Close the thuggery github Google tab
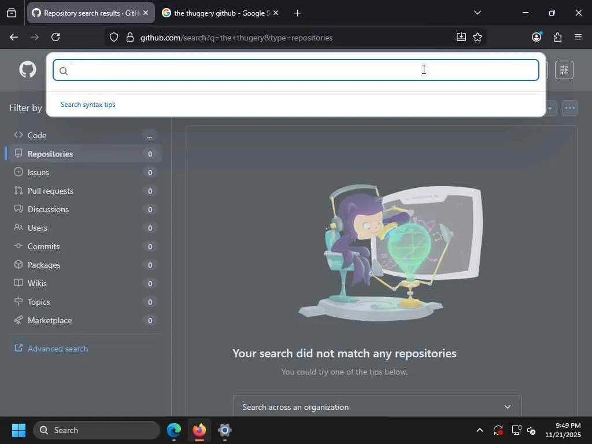 pyautogui.click(x=276, y=13)
